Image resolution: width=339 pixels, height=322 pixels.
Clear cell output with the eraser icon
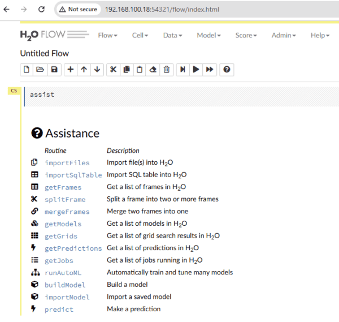pyautogui.click(x=153, y=70)
